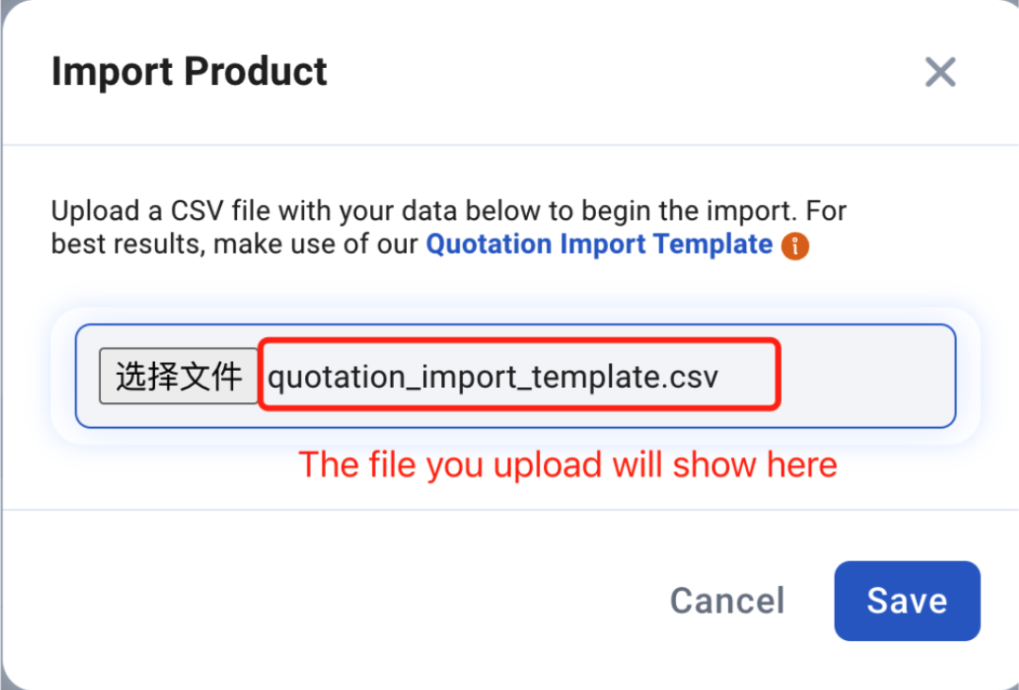Click the divider line above Cancel and Save
The width and height of the screenshot is (1019, 690).
[510, 511]
